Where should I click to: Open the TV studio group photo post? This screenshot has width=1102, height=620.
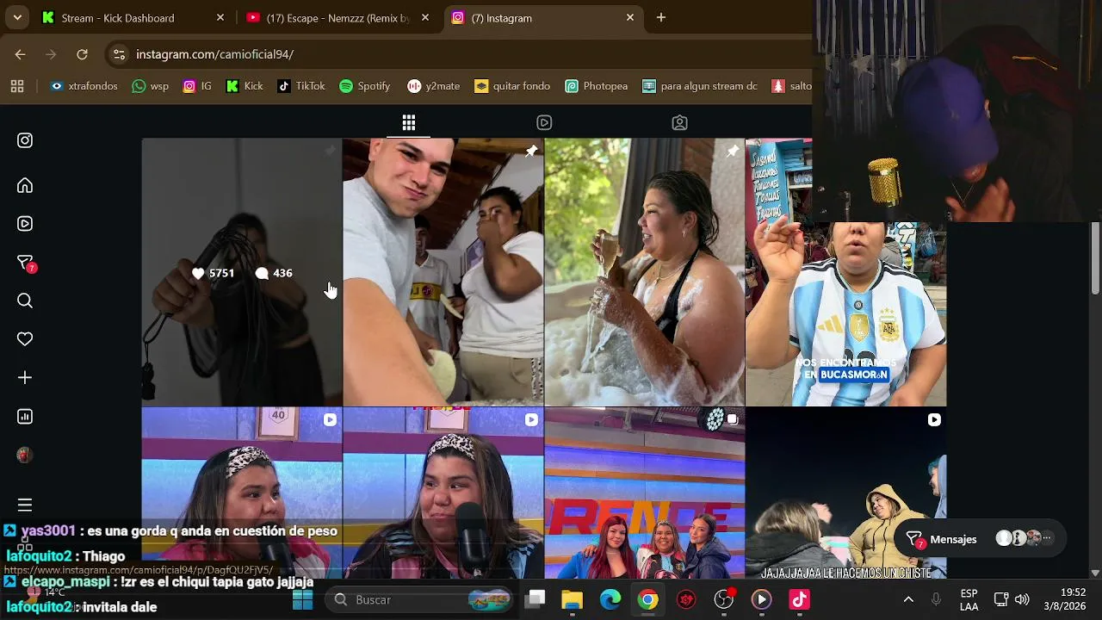(645, 493)
